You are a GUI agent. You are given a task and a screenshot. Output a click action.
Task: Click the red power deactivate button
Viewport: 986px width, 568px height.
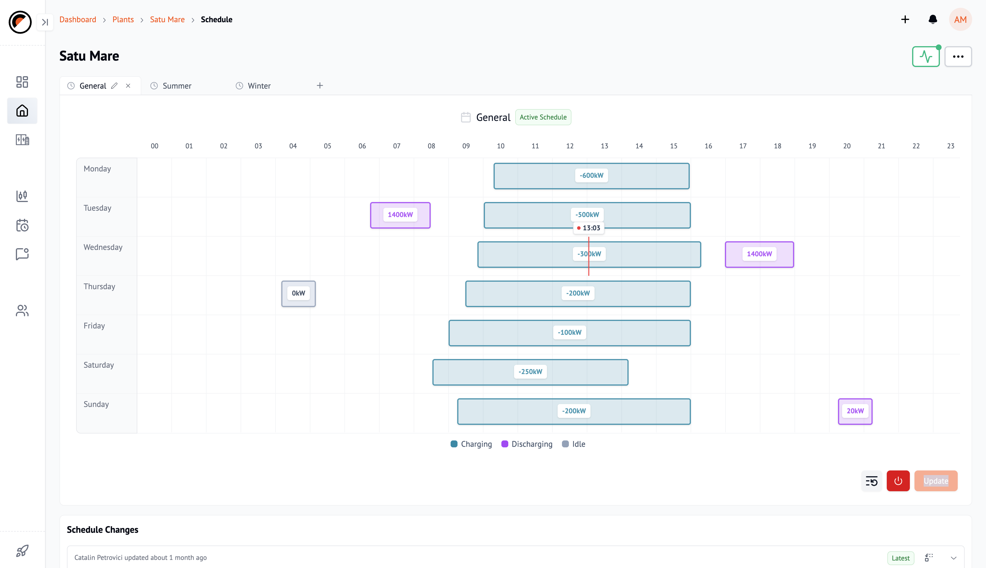[x=898, y=481]
